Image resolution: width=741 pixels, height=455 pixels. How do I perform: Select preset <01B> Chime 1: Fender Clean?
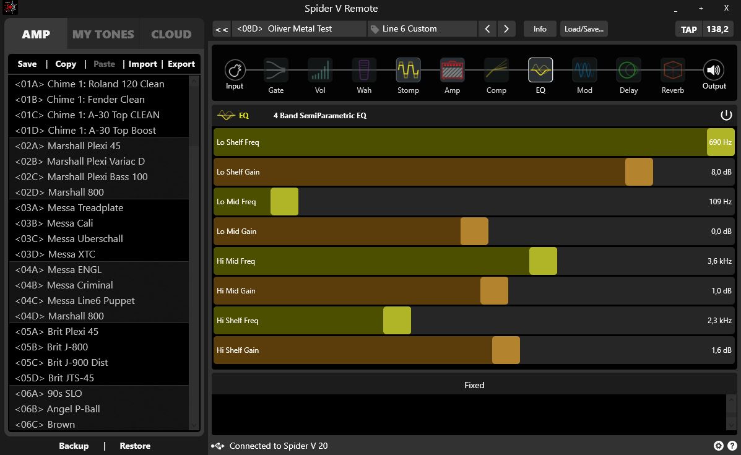(x=99, y=100)
